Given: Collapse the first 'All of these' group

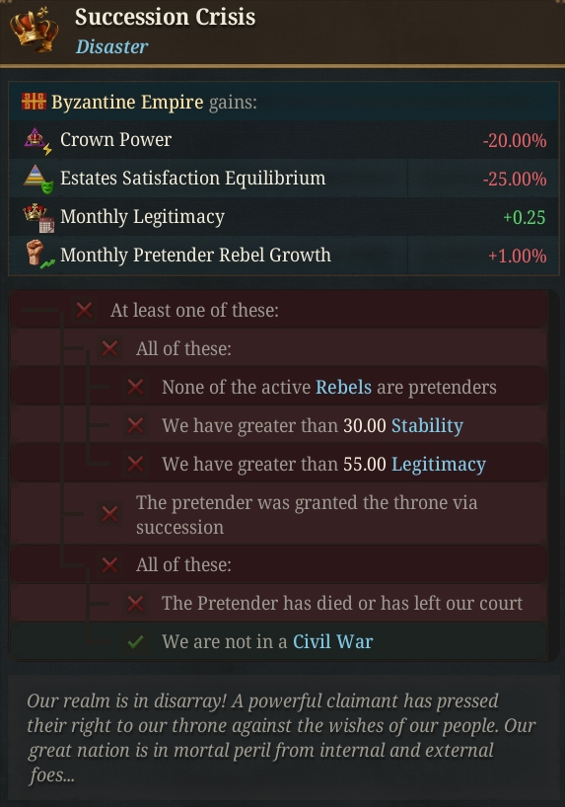Looking at the screenshot, I should click(x=109, y=349).
